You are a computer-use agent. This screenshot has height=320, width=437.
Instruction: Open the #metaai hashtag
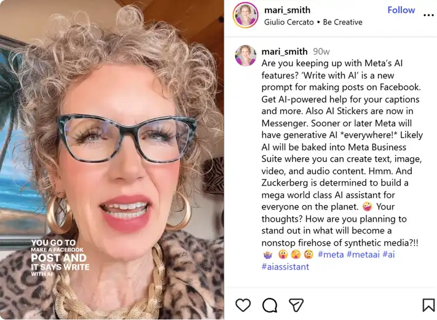(363, 254)
